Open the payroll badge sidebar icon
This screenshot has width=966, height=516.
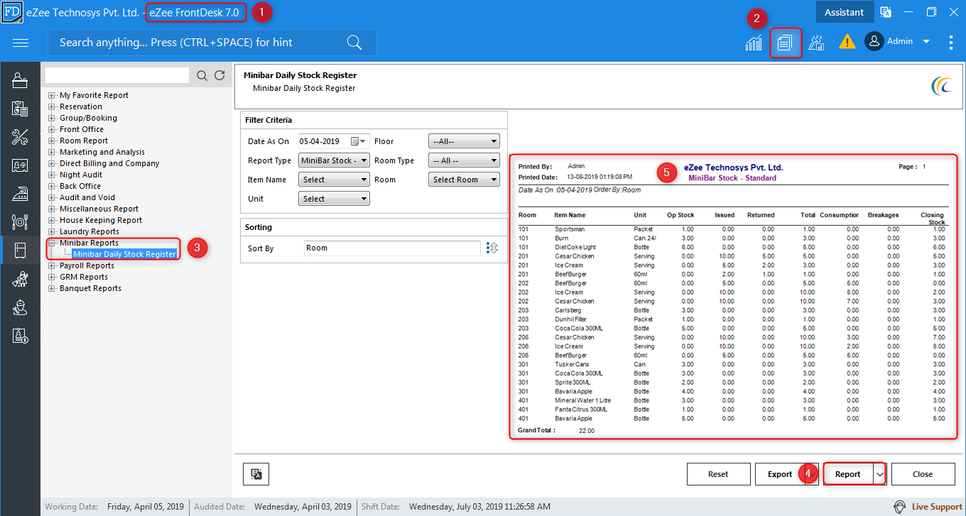(20, 336)
